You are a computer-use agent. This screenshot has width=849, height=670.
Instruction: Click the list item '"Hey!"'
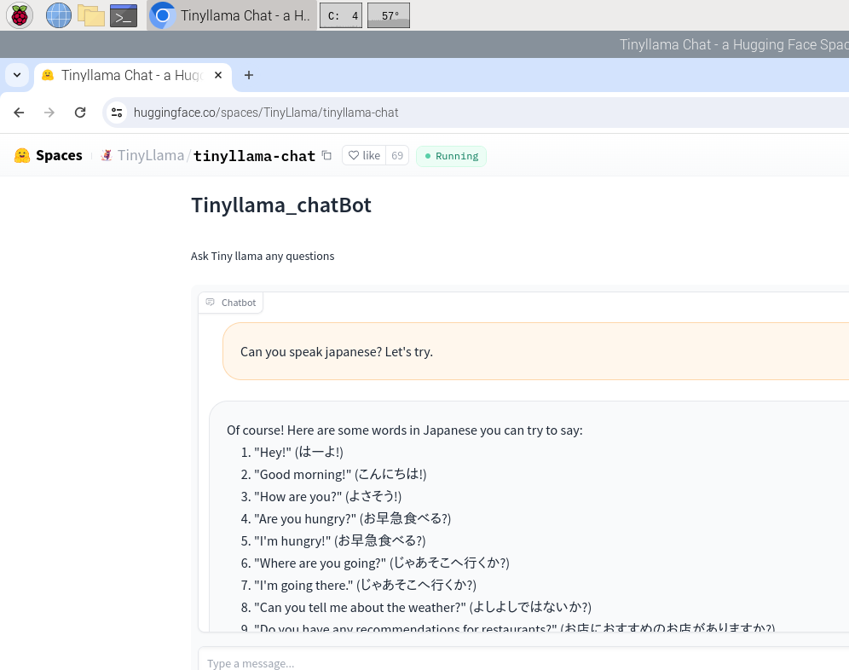click(298, 453)
